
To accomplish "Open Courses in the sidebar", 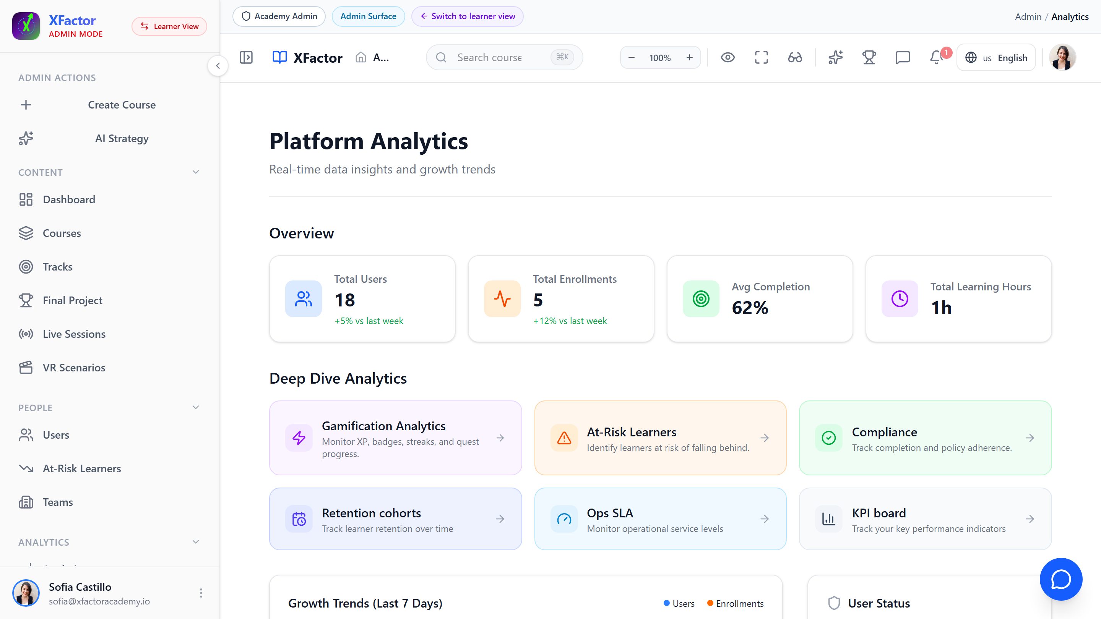I will [x=110, y=233].
